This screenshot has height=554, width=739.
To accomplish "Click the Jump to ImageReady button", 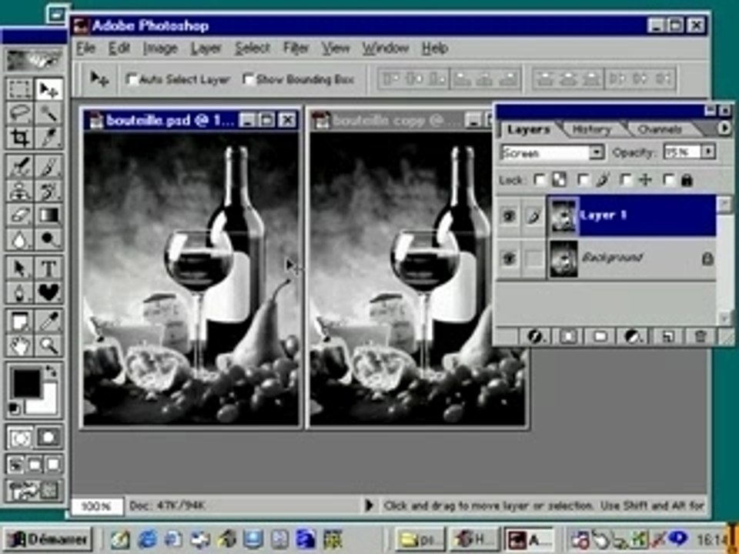I will pyautogui.click(x=35, y=490).
